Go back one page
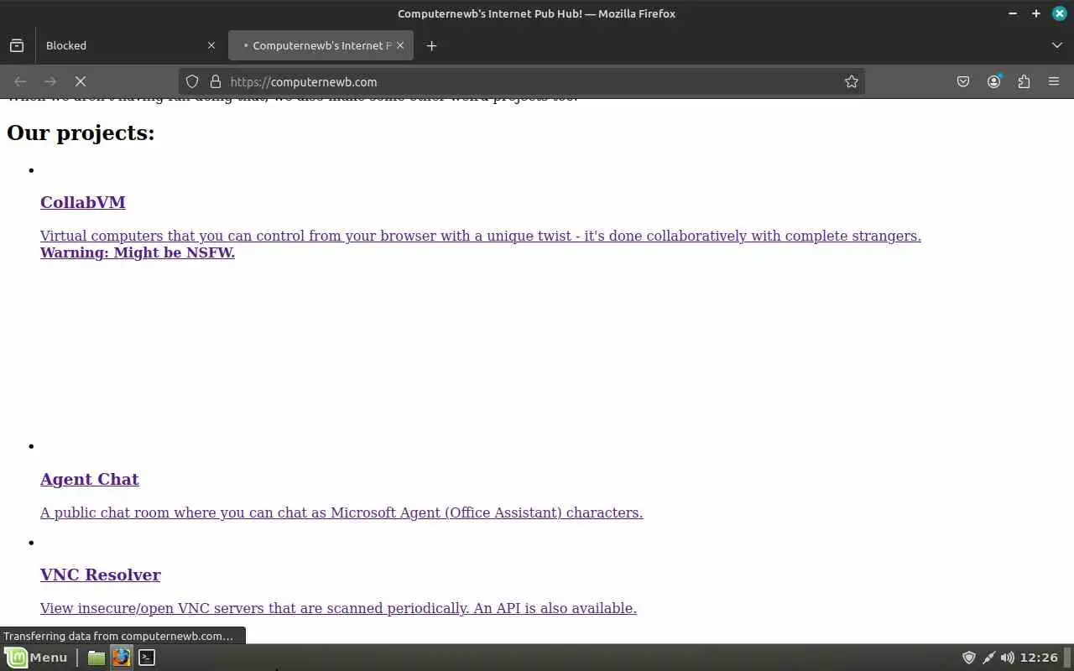 tap(20, 81)
